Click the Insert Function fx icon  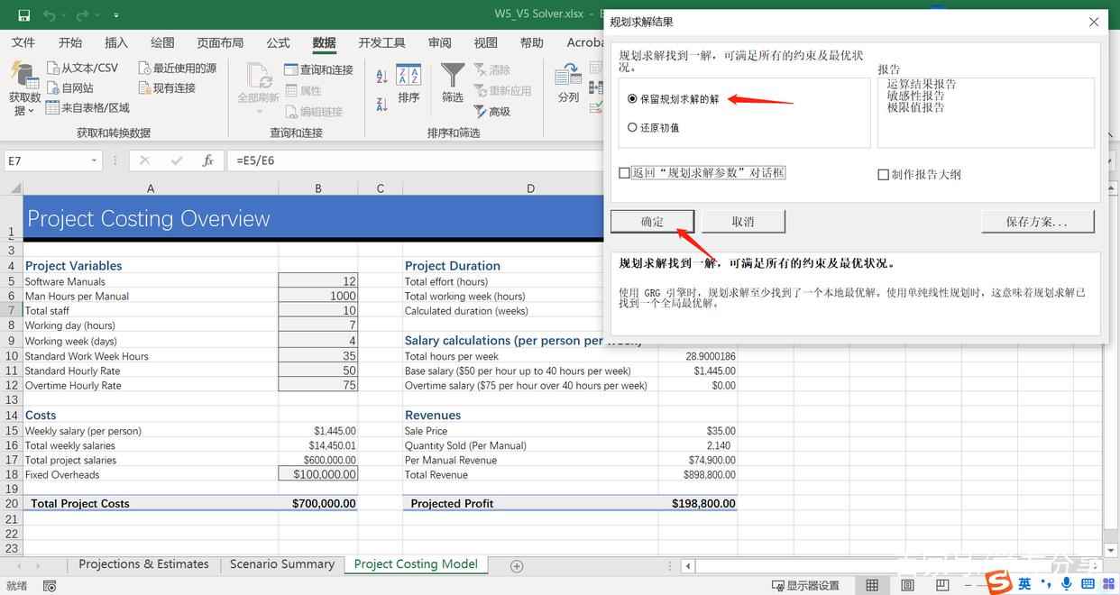point(207,160)
